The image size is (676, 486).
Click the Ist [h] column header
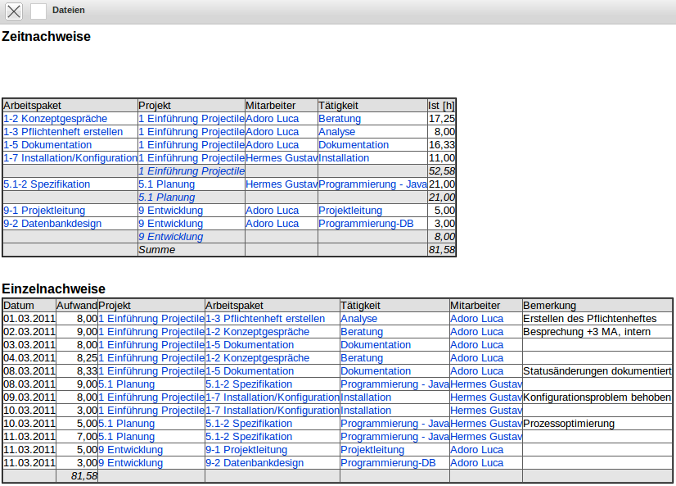[441, 106]
